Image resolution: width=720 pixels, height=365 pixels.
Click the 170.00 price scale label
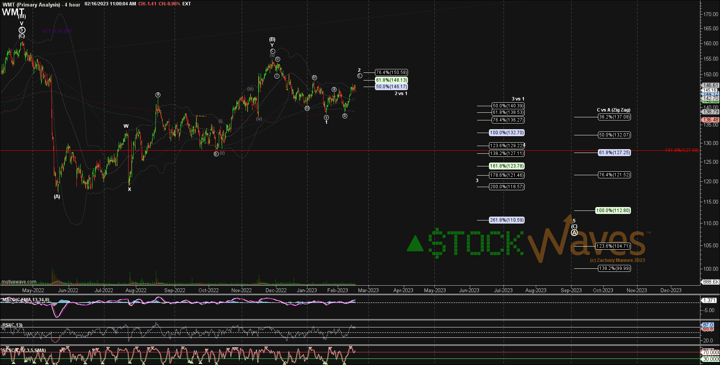click(711, 14)
